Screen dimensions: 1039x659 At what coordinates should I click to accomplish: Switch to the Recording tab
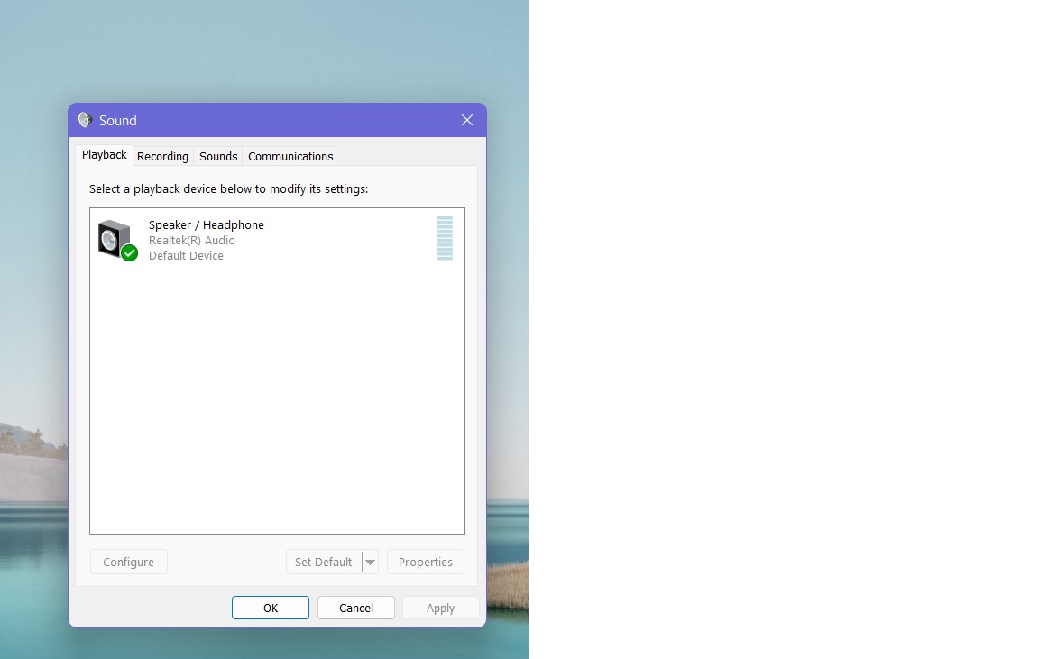point(162,156)
